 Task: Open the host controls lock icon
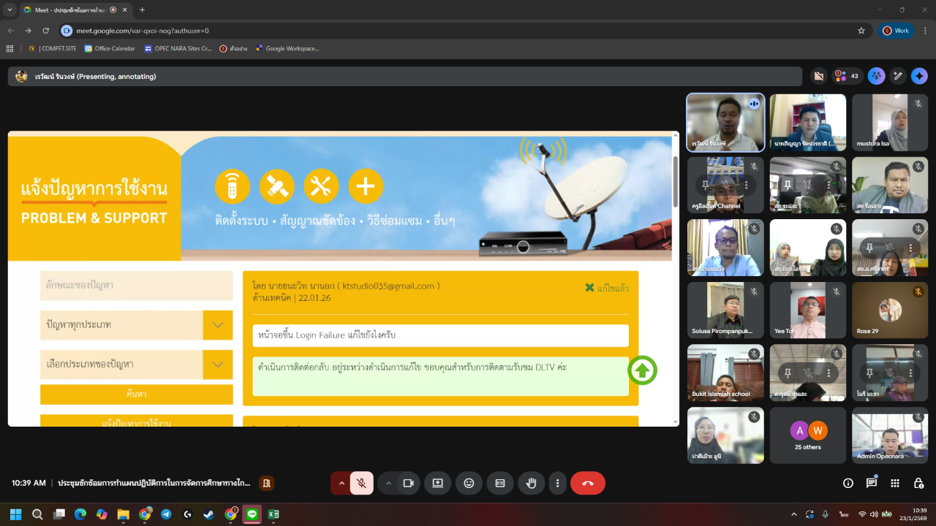[x=918, y=483]
